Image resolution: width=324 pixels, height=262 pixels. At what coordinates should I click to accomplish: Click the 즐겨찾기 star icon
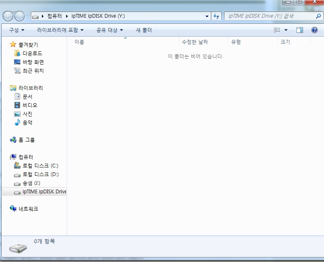(x=13, y=44)
